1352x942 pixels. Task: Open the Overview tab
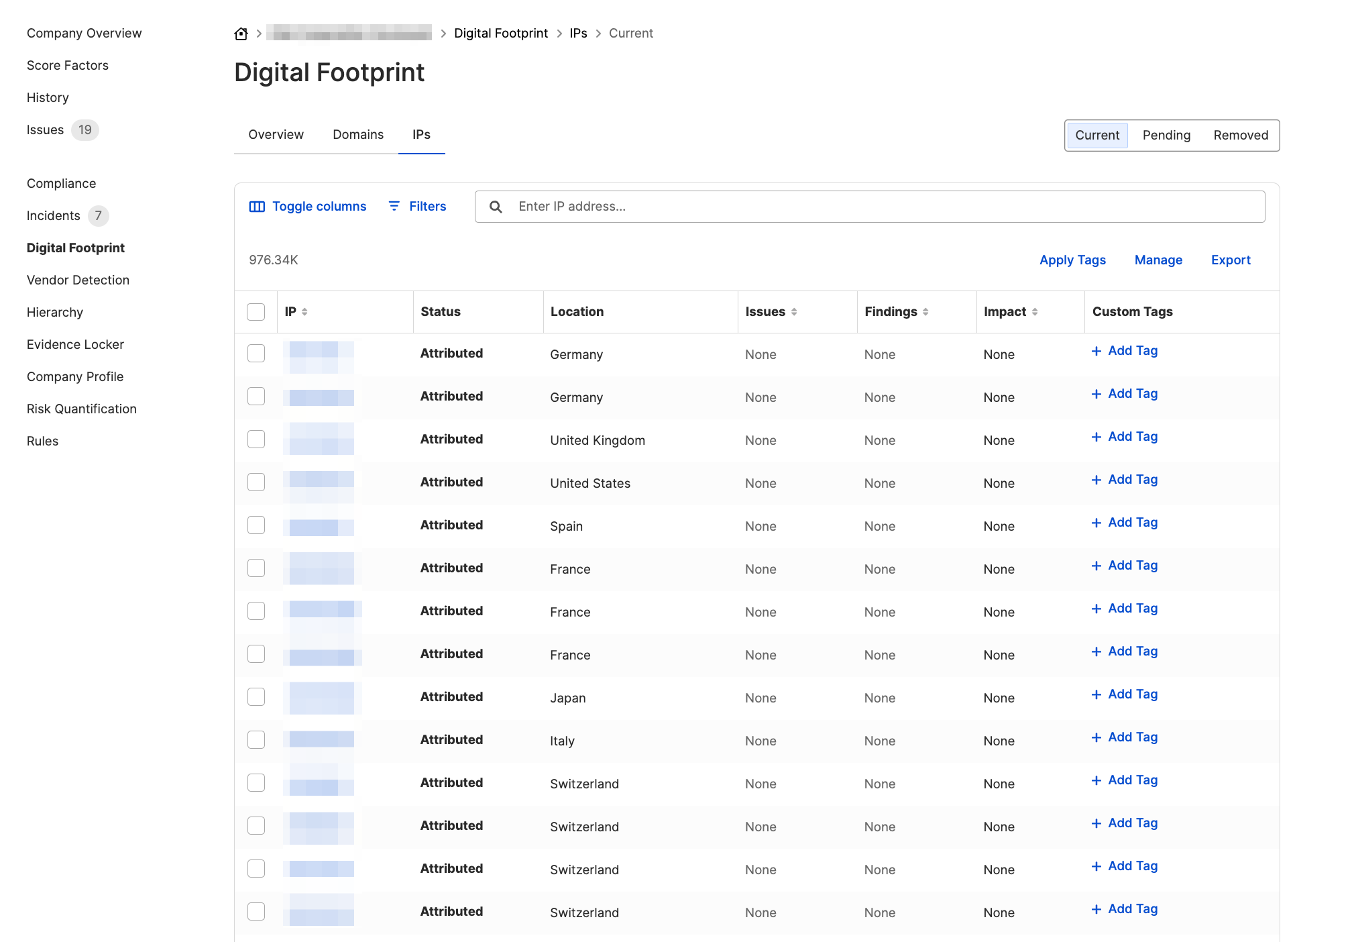coord(275,134)
